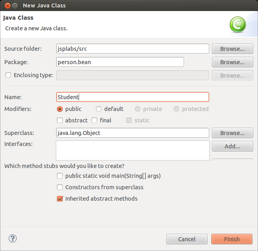Browse for the package

(x=232, y=62)
